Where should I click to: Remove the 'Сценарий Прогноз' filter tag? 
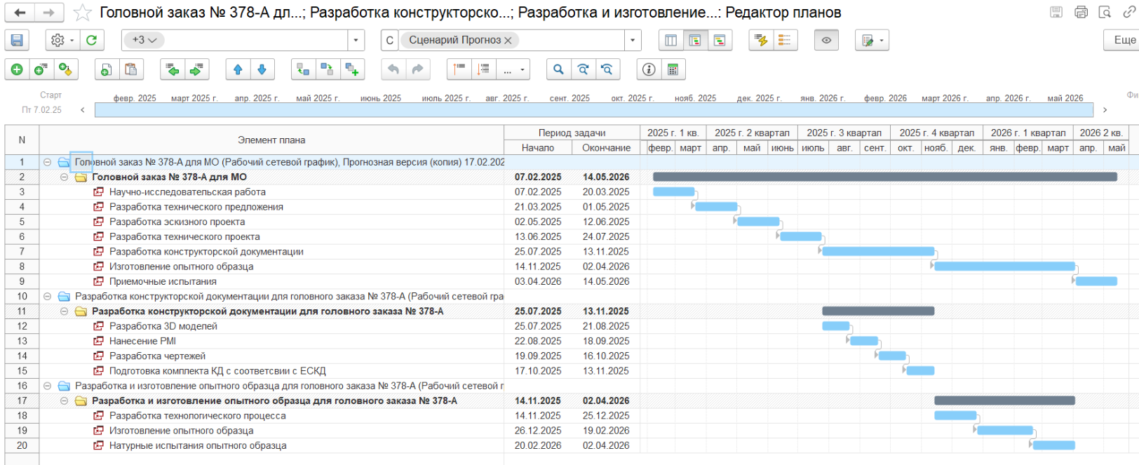pyautogui.click(x=508, y=41)
